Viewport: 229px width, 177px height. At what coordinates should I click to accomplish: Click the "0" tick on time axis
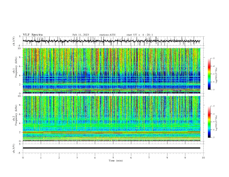(23, 158)
